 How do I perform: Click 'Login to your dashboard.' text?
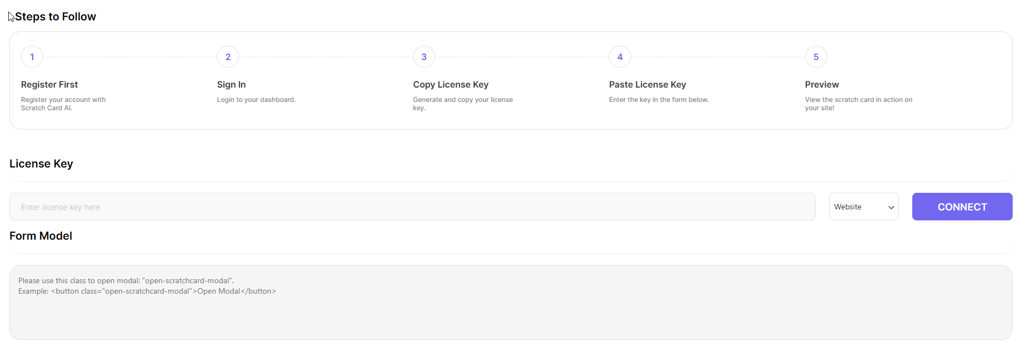[x=256, y=100]
